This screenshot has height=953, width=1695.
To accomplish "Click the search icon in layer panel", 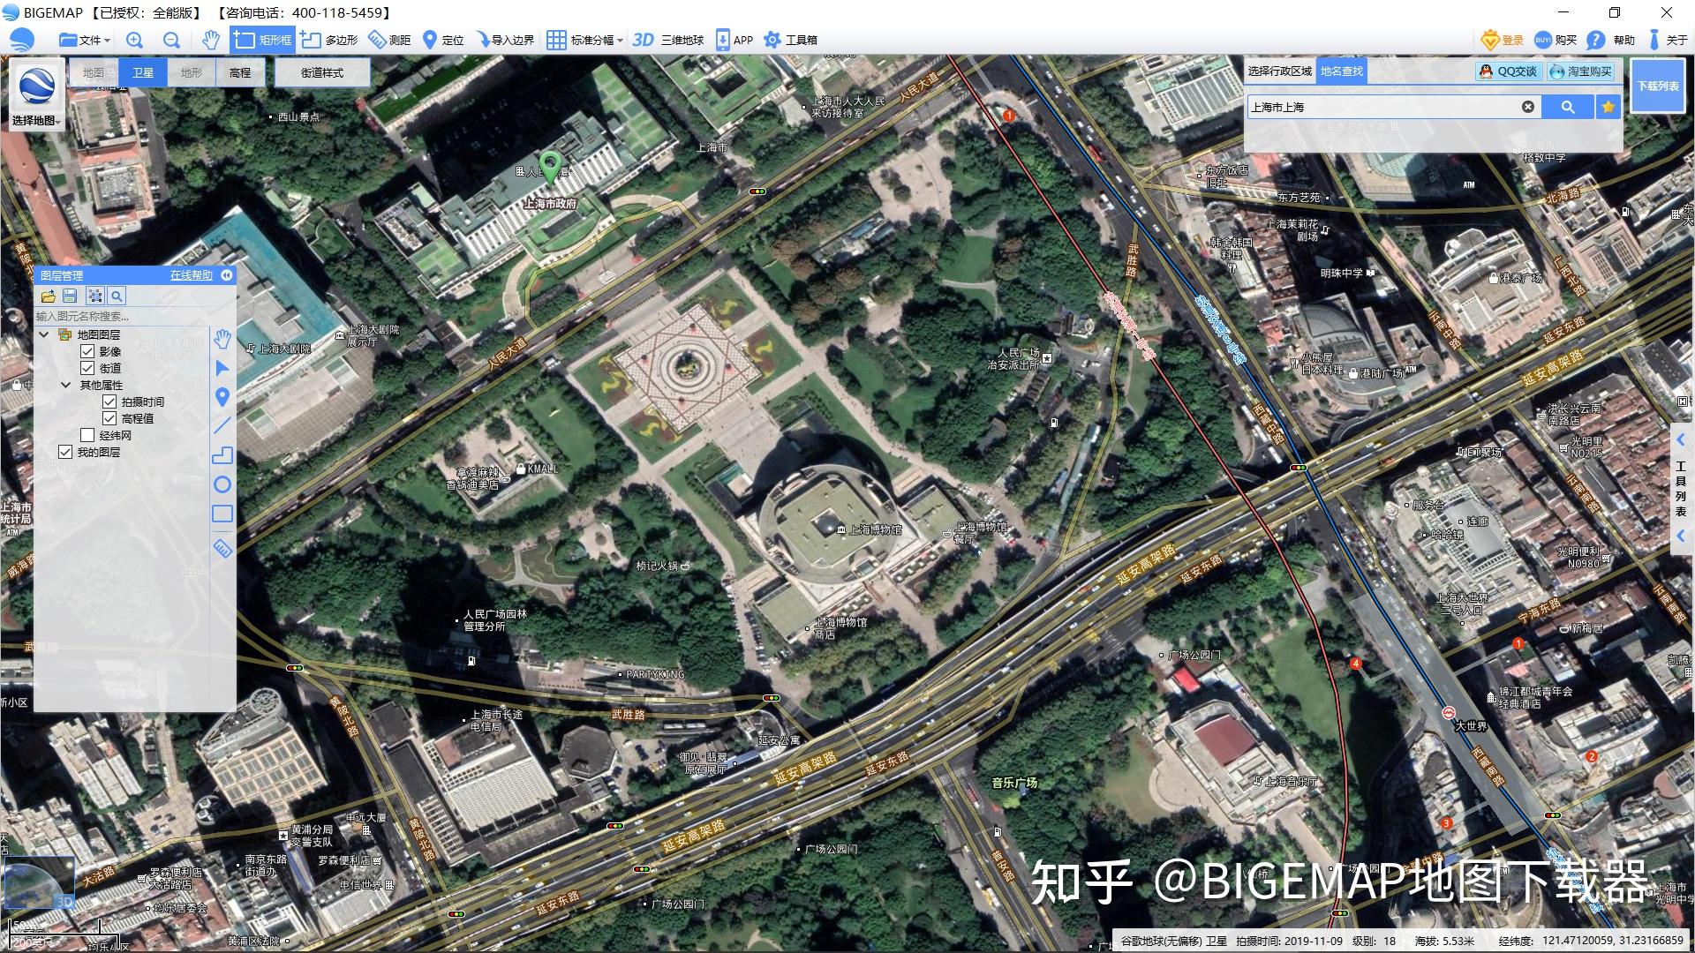I will (x=117, y=296).
